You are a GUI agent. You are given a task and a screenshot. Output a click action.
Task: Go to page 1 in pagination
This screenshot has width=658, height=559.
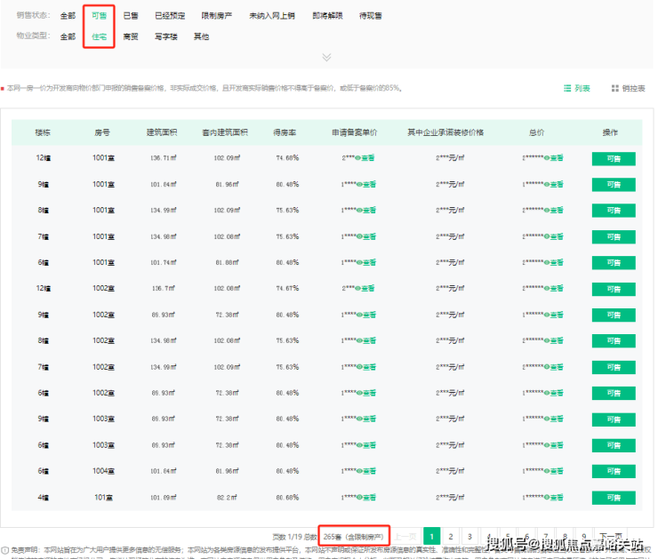click(431, 537)
